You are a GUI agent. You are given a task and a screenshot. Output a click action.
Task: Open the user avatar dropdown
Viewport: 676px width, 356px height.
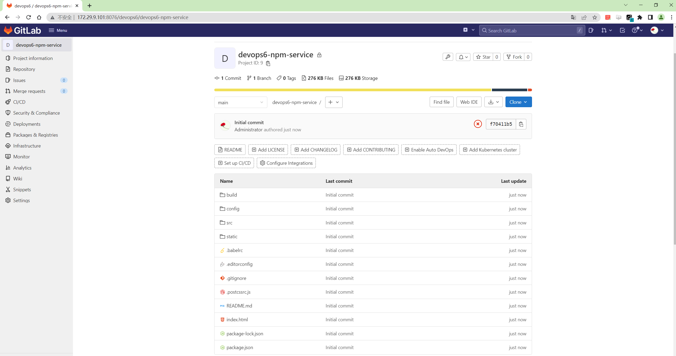tap(657, 30)
